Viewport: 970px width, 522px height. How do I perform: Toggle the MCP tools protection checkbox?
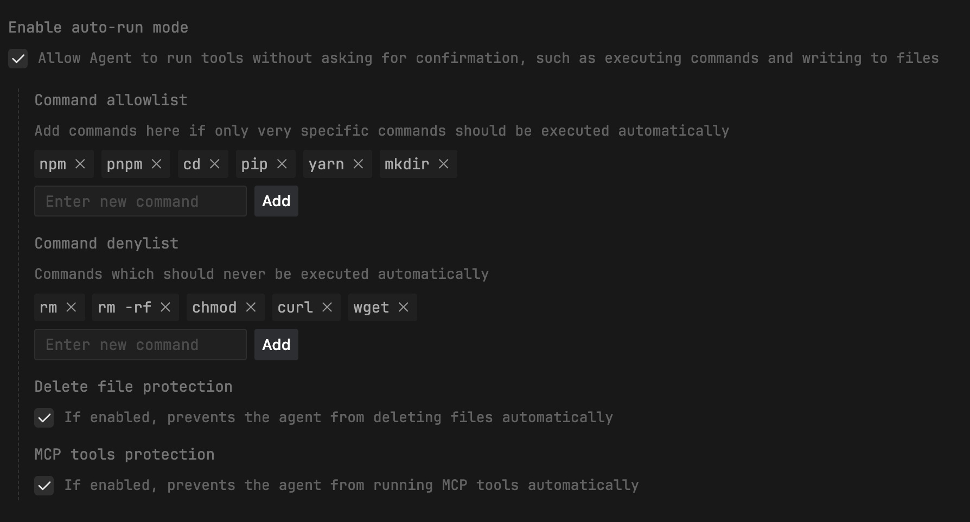(44, 486)
